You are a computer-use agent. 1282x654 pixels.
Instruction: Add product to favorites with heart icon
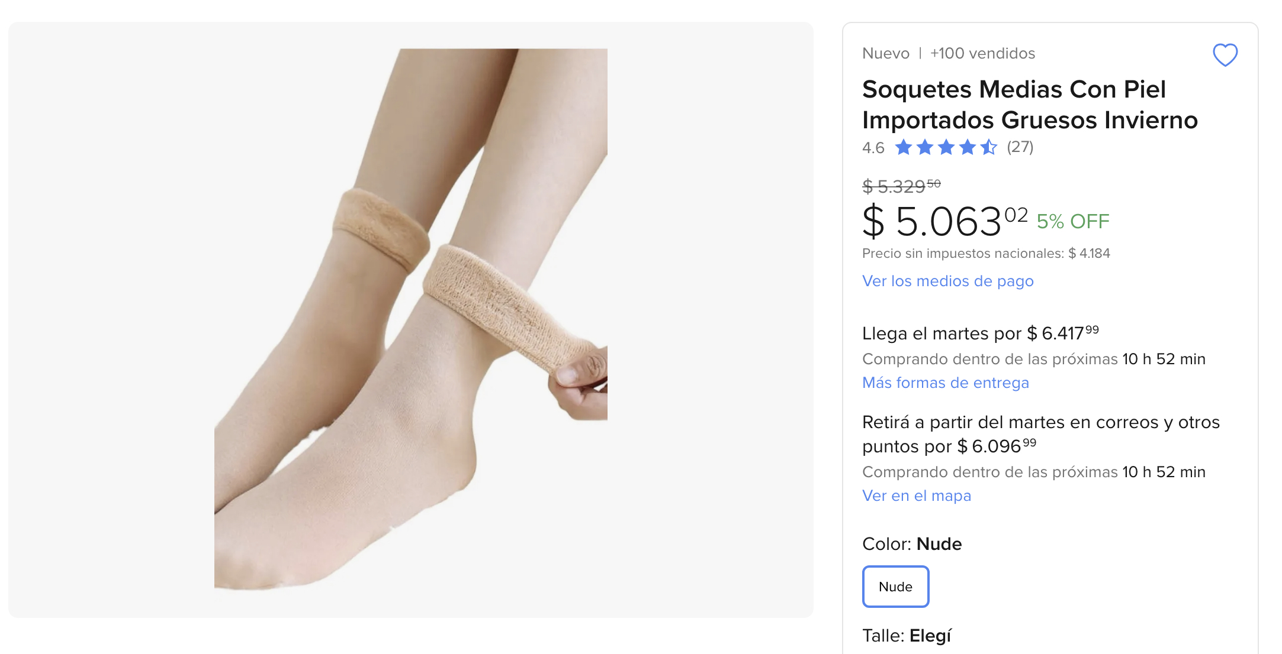click(x=1225, y=55)
